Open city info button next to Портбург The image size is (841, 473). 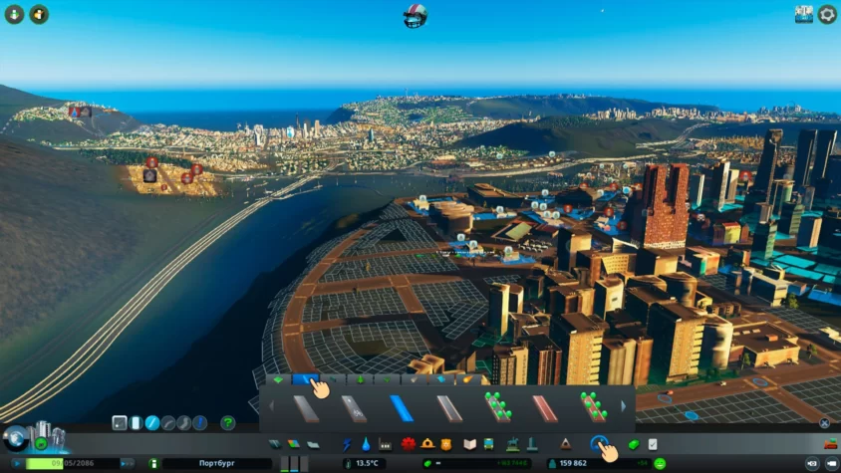[x=153, y=463]
